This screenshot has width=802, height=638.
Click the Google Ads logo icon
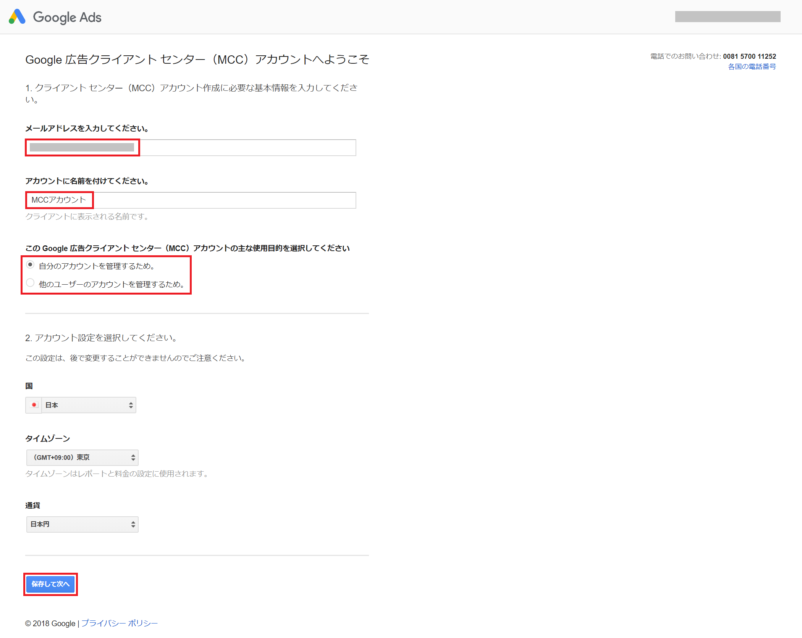tap(17, 17)
